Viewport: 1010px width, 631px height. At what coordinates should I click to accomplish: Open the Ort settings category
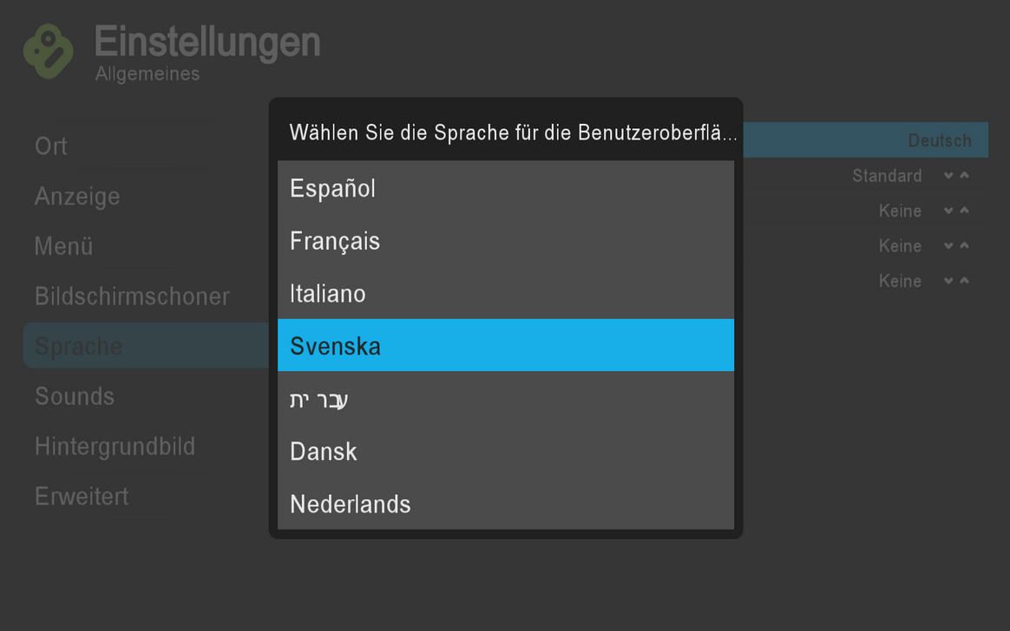pos(51,146)
